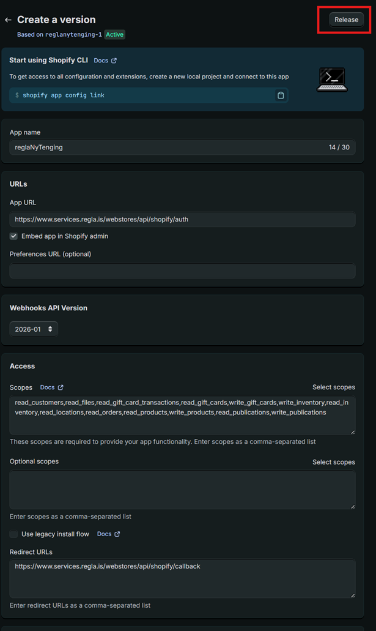Click inside the Scopes text area
Viewport: 376px width, 631px height.
[x=182, y=415]
